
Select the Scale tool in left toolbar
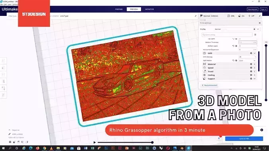[x=3, y=68]
